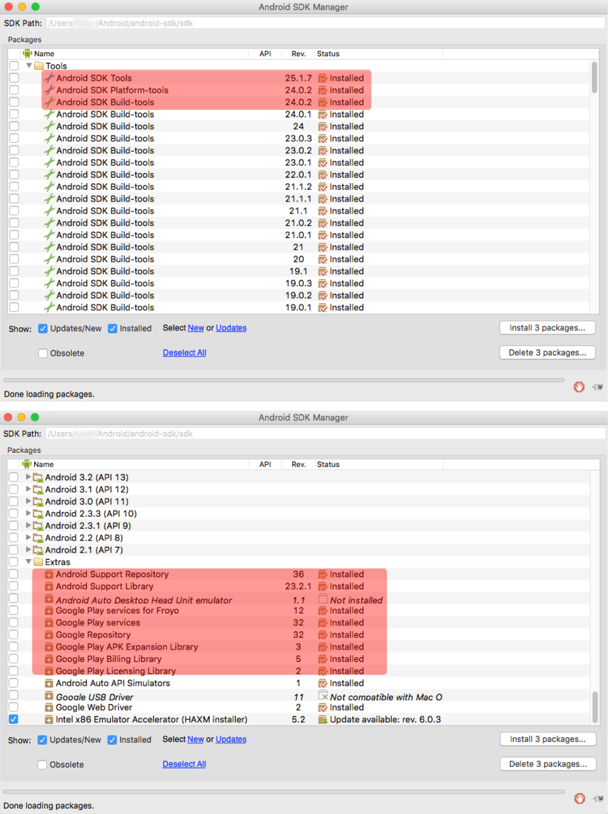
Task: Enable Obsolete checkbox in top window
Action: click(42, 353)
